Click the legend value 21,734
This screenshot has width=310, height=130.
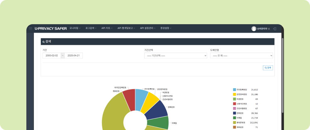254,118
